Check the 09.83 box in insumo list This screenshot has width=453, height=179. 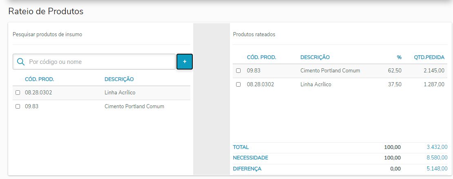[18, 107]
